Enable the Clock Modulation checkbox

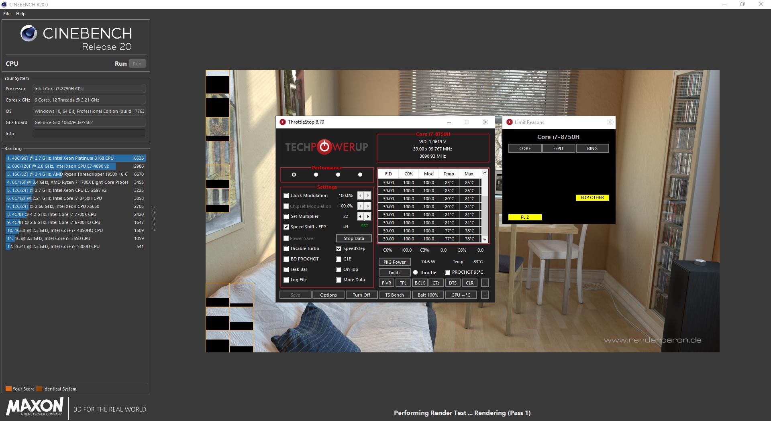(286, 196)
